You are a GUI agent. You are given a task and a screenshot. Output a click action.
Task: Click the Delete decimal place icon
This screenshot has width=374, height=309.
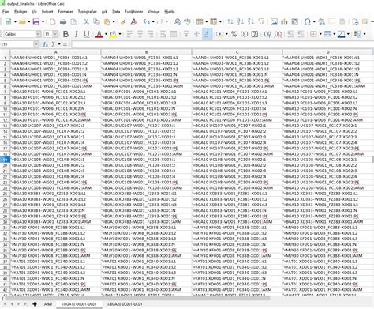point(278,34)
